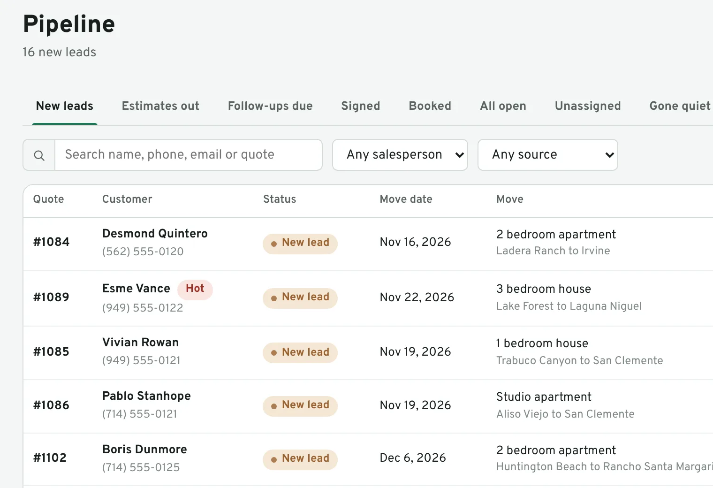Click New lead status for Pablo Stanhope
The image size is (713, 488).
coord(300,406)
